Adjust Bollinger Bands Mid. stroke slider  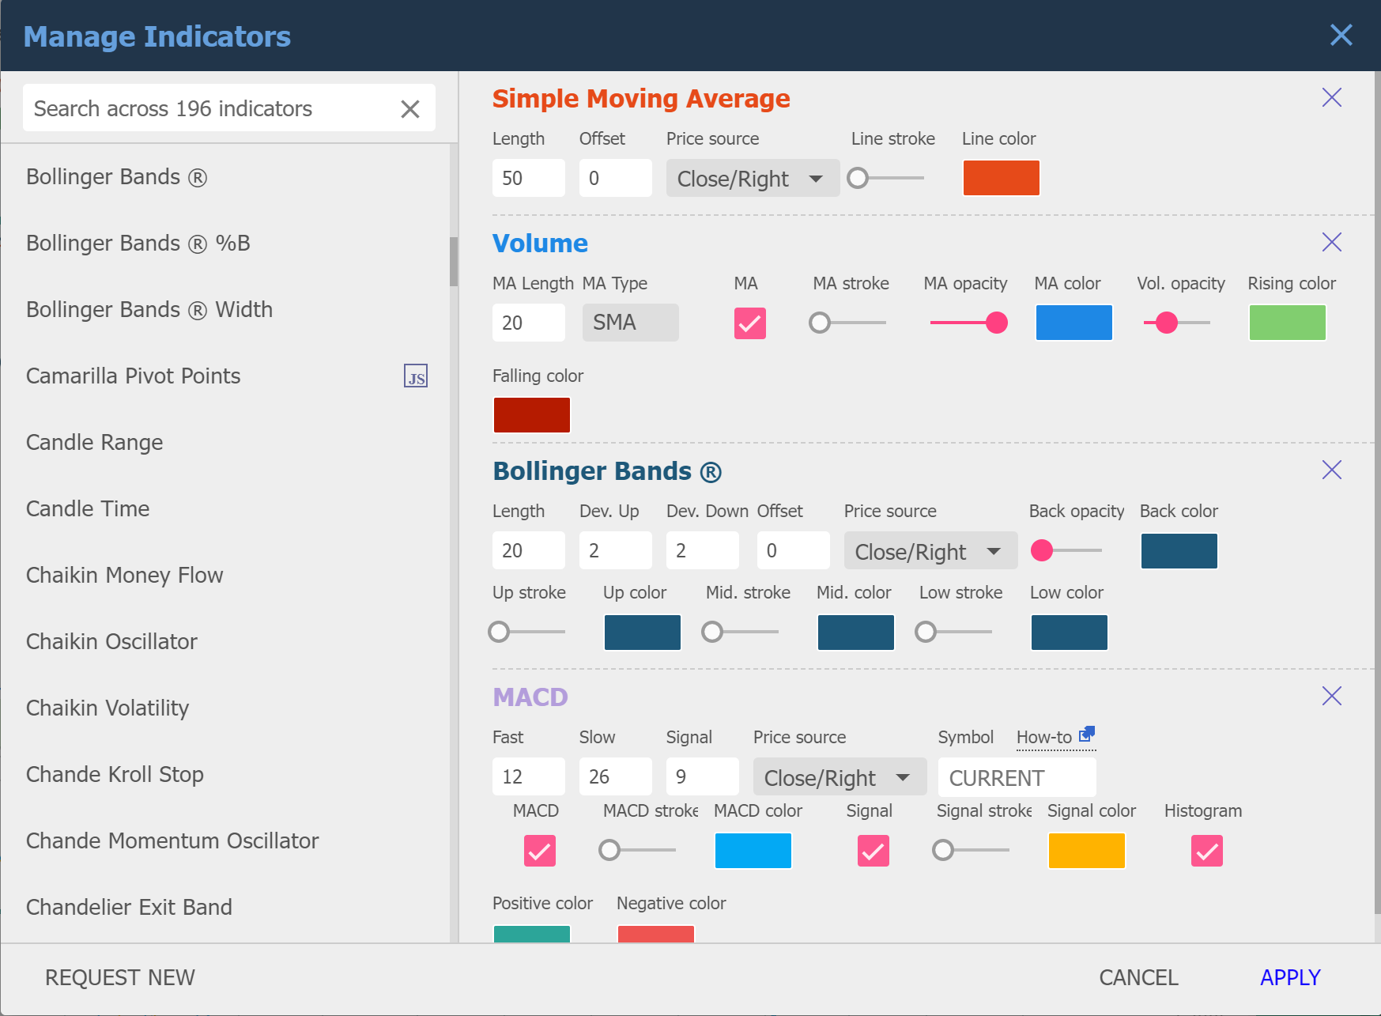tap(740, 632)
